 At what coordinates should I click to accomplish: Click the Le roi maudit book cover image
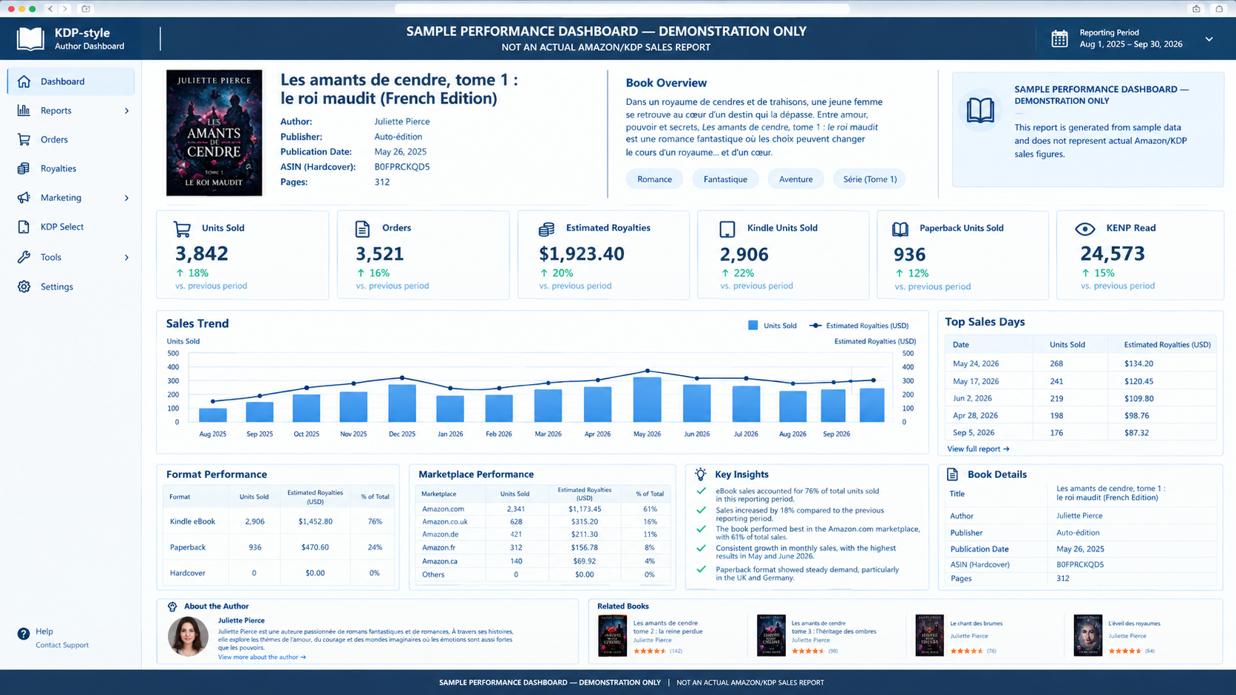214,133
